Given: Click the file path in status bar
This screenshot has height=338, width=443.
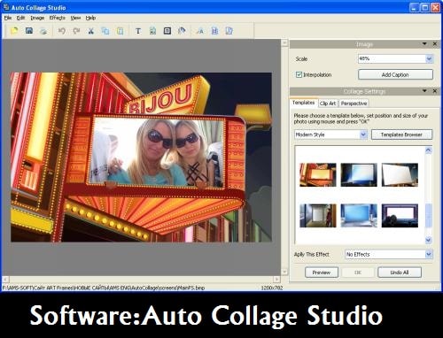Looking at the screenshot, I should click(104, 288).
